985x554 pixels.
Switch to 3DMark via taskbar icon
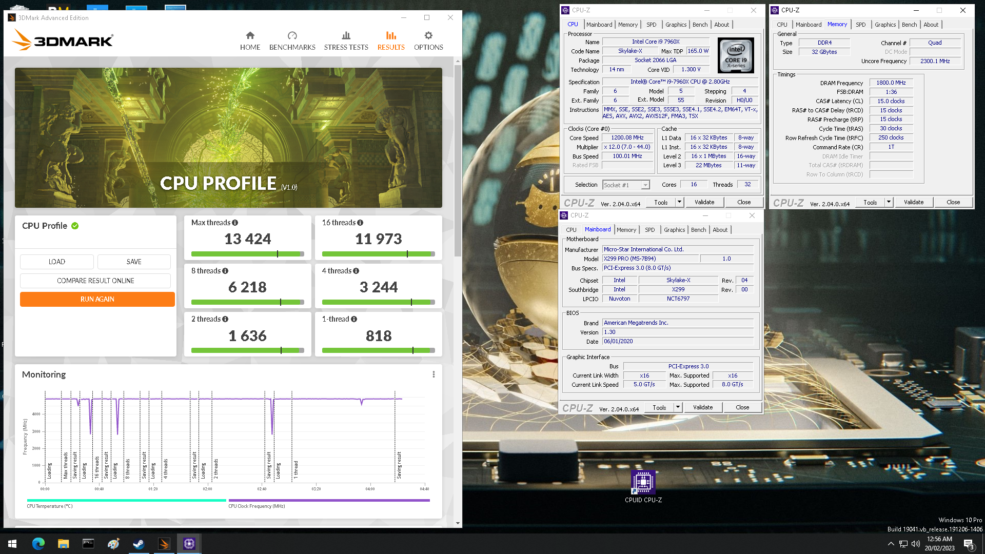pos(164,544)
